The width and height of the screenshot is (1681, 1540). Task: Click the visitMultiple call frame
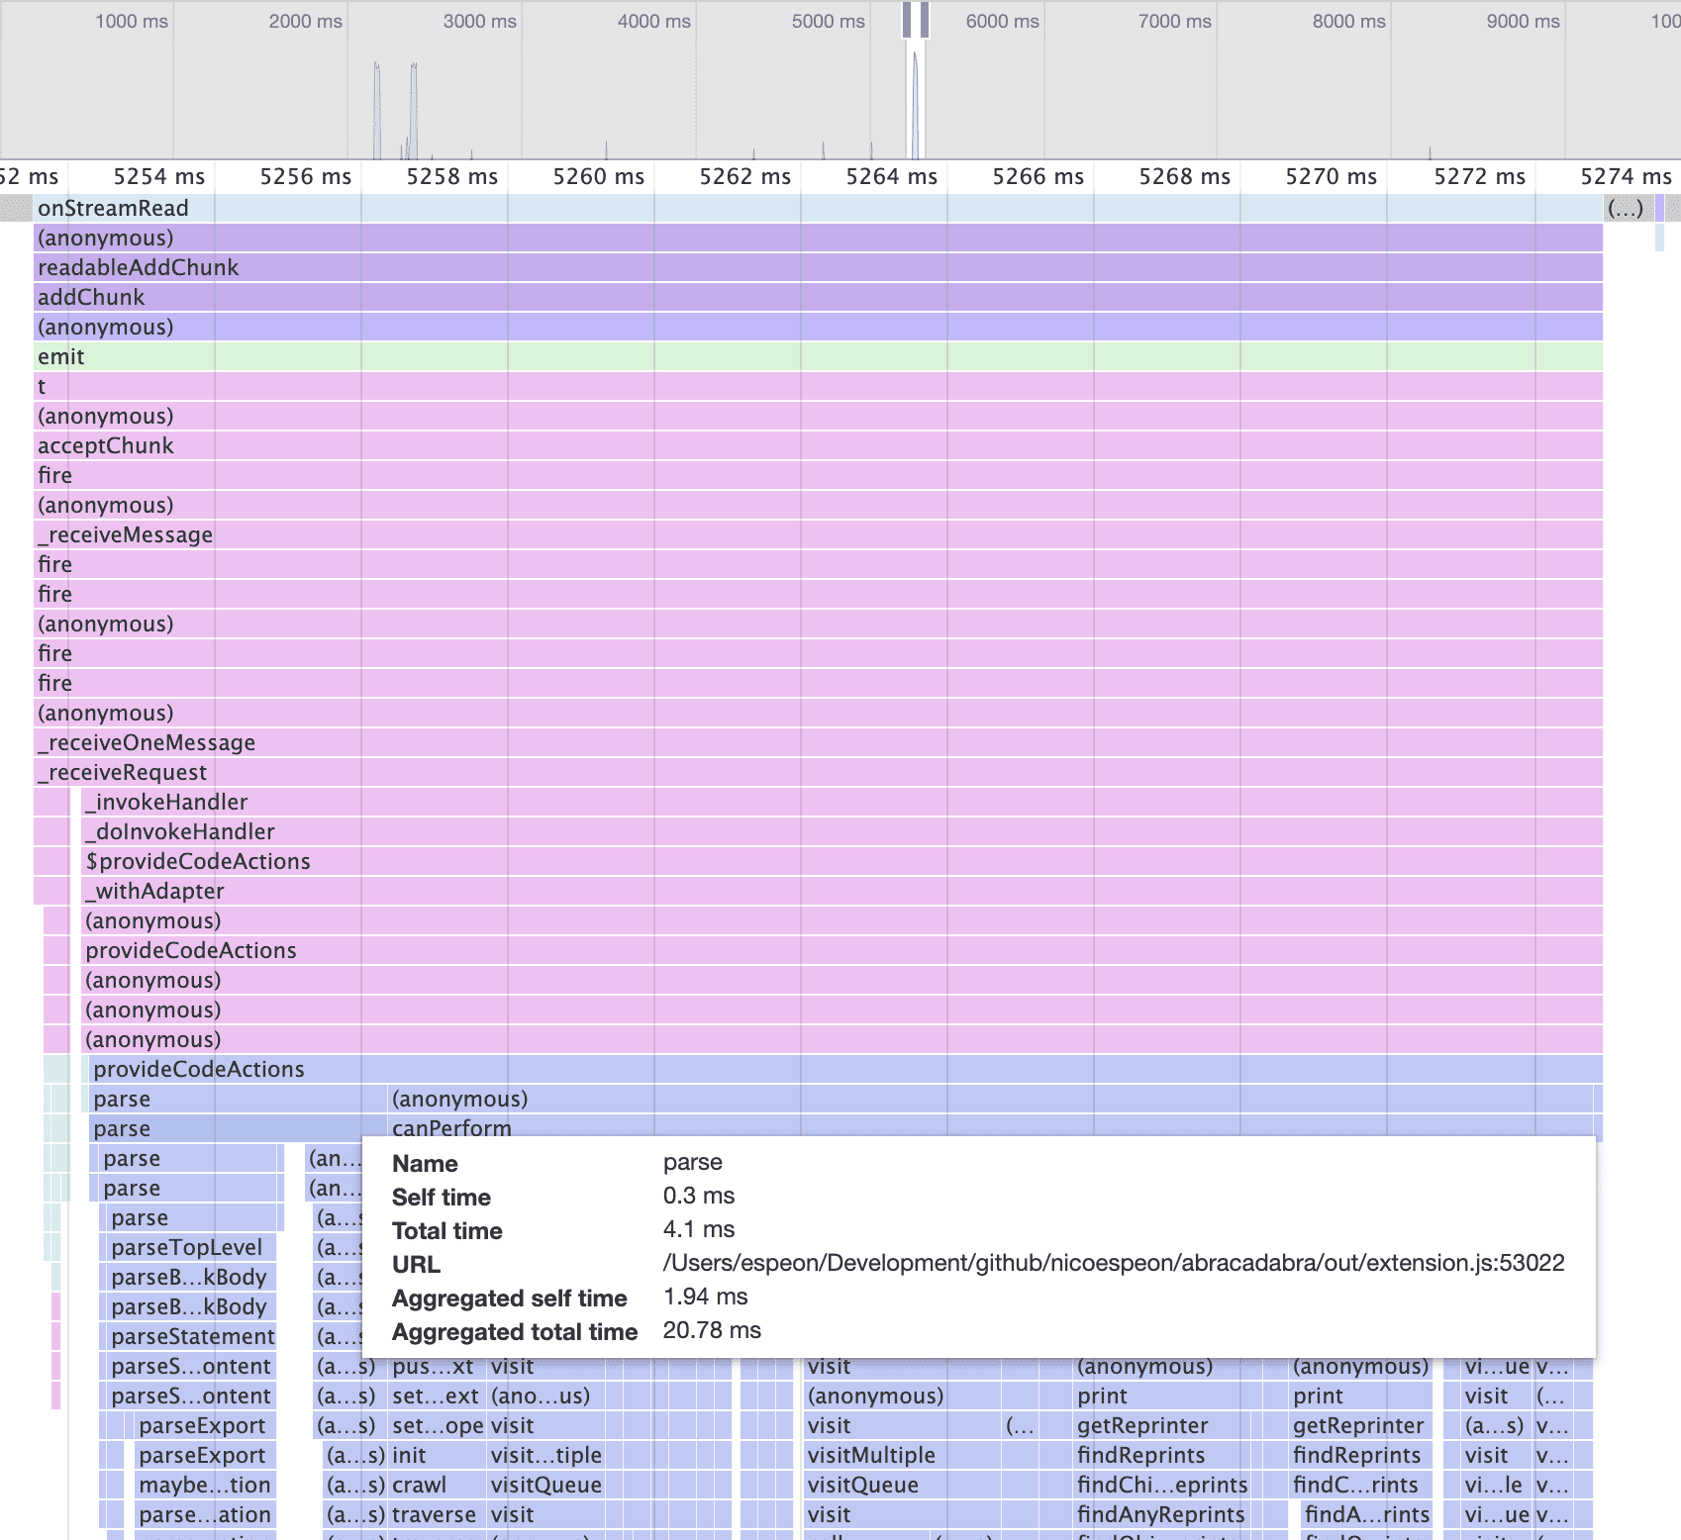tap(901, 1455)
